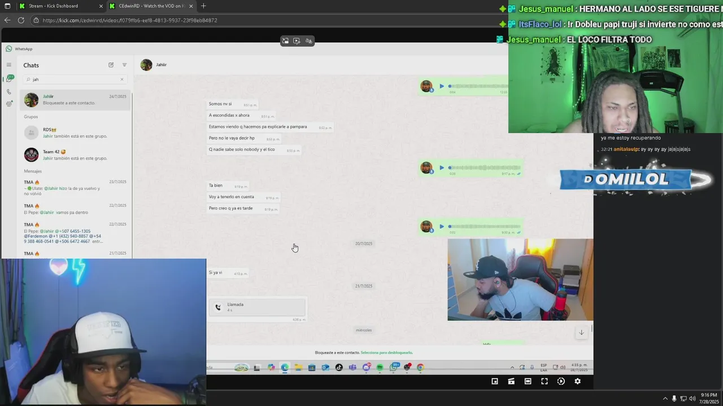The image size is (723, 406).
Task: Jump to latest messages with down arrow
Action: [x=581, y=333]
